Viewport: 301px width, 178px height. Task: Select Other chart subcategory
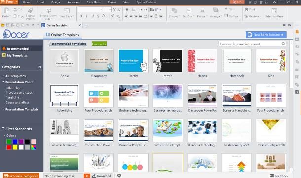(x=14, y=88)
